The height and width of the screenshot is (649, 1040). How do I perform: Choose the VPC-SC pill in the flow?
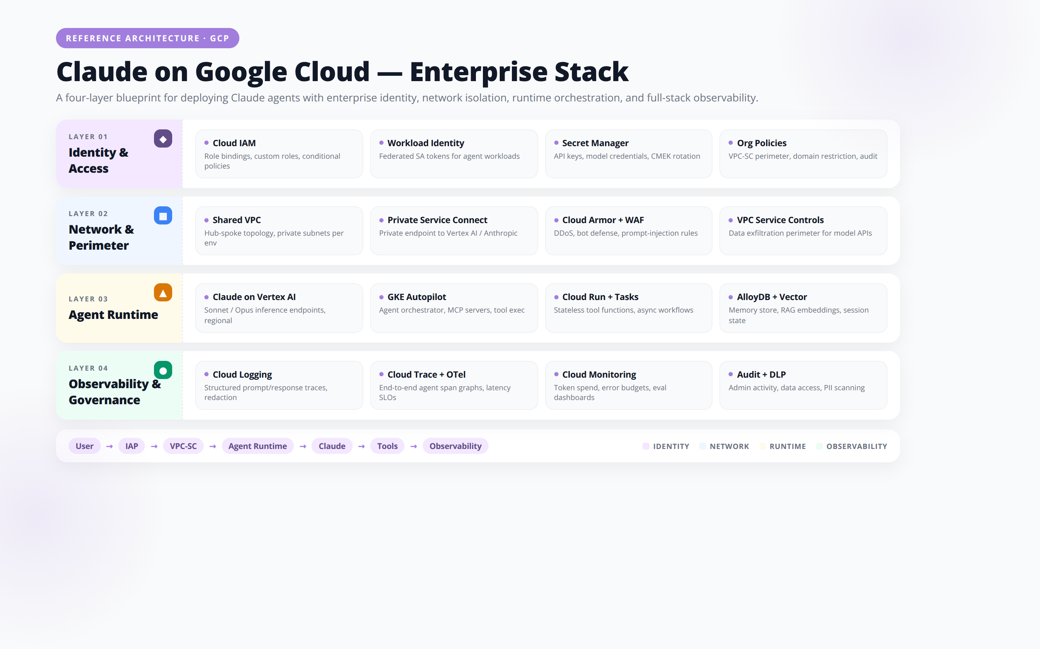183,446
